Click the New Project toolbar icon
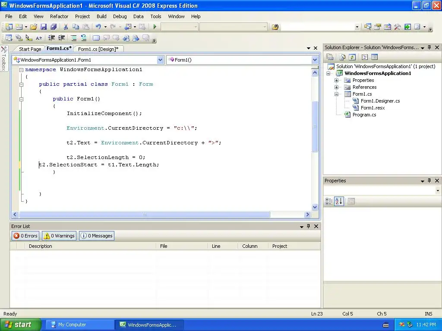 pos(9,27)
